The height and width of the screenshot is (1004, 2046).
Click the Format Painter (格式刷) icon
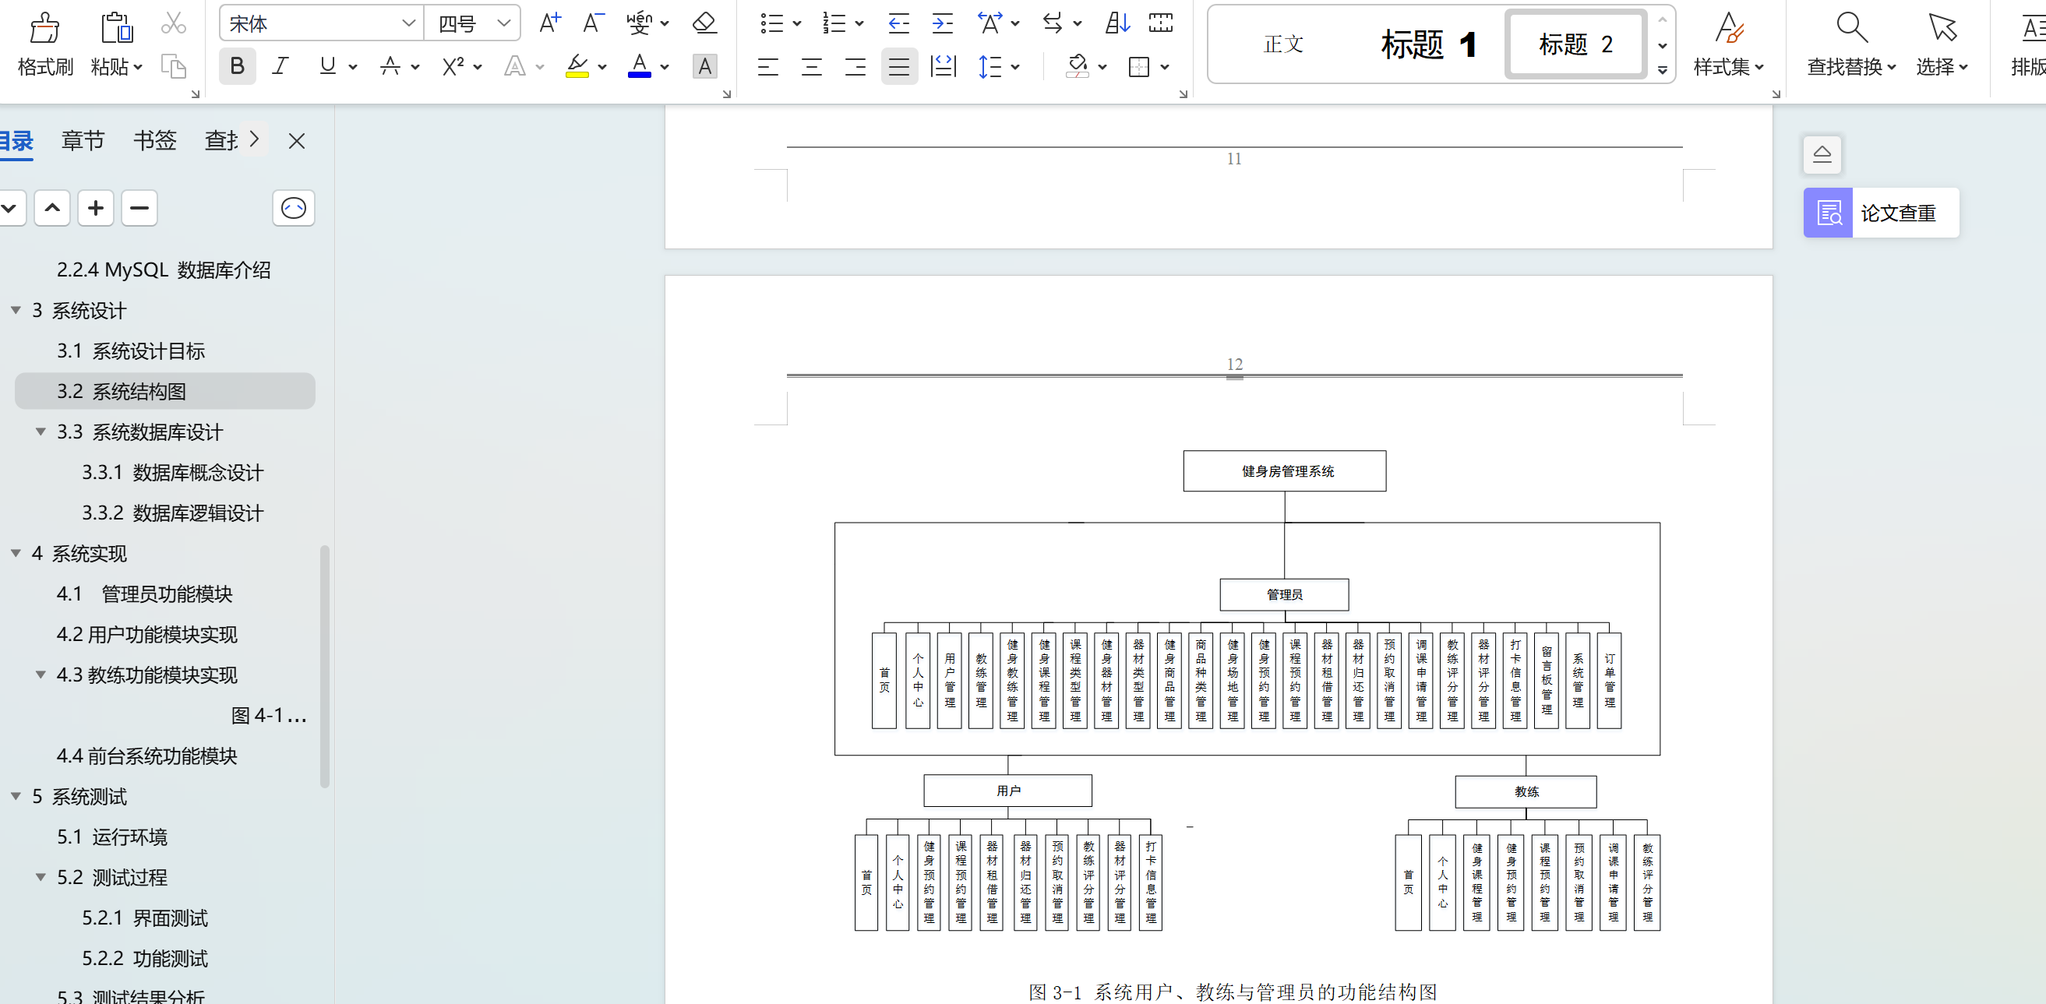(x=45, y=29)
